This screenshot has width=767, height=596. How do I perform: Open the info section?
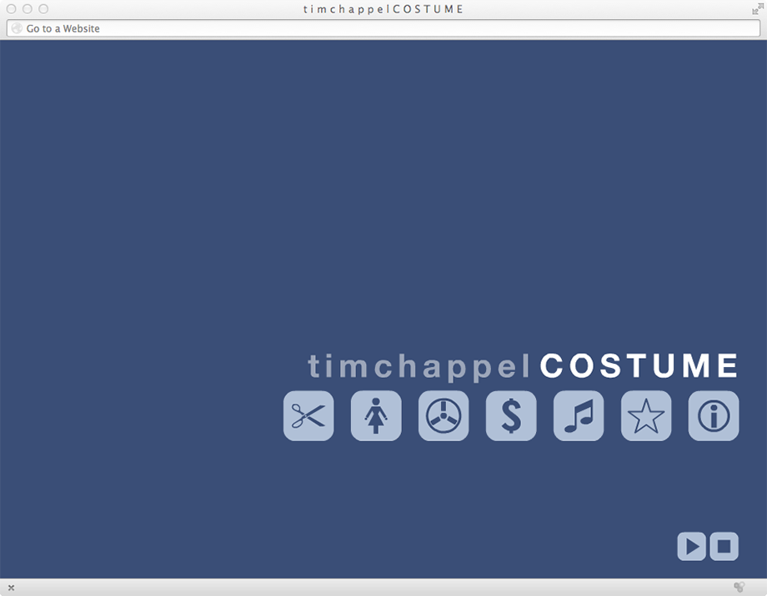[713, 415]
